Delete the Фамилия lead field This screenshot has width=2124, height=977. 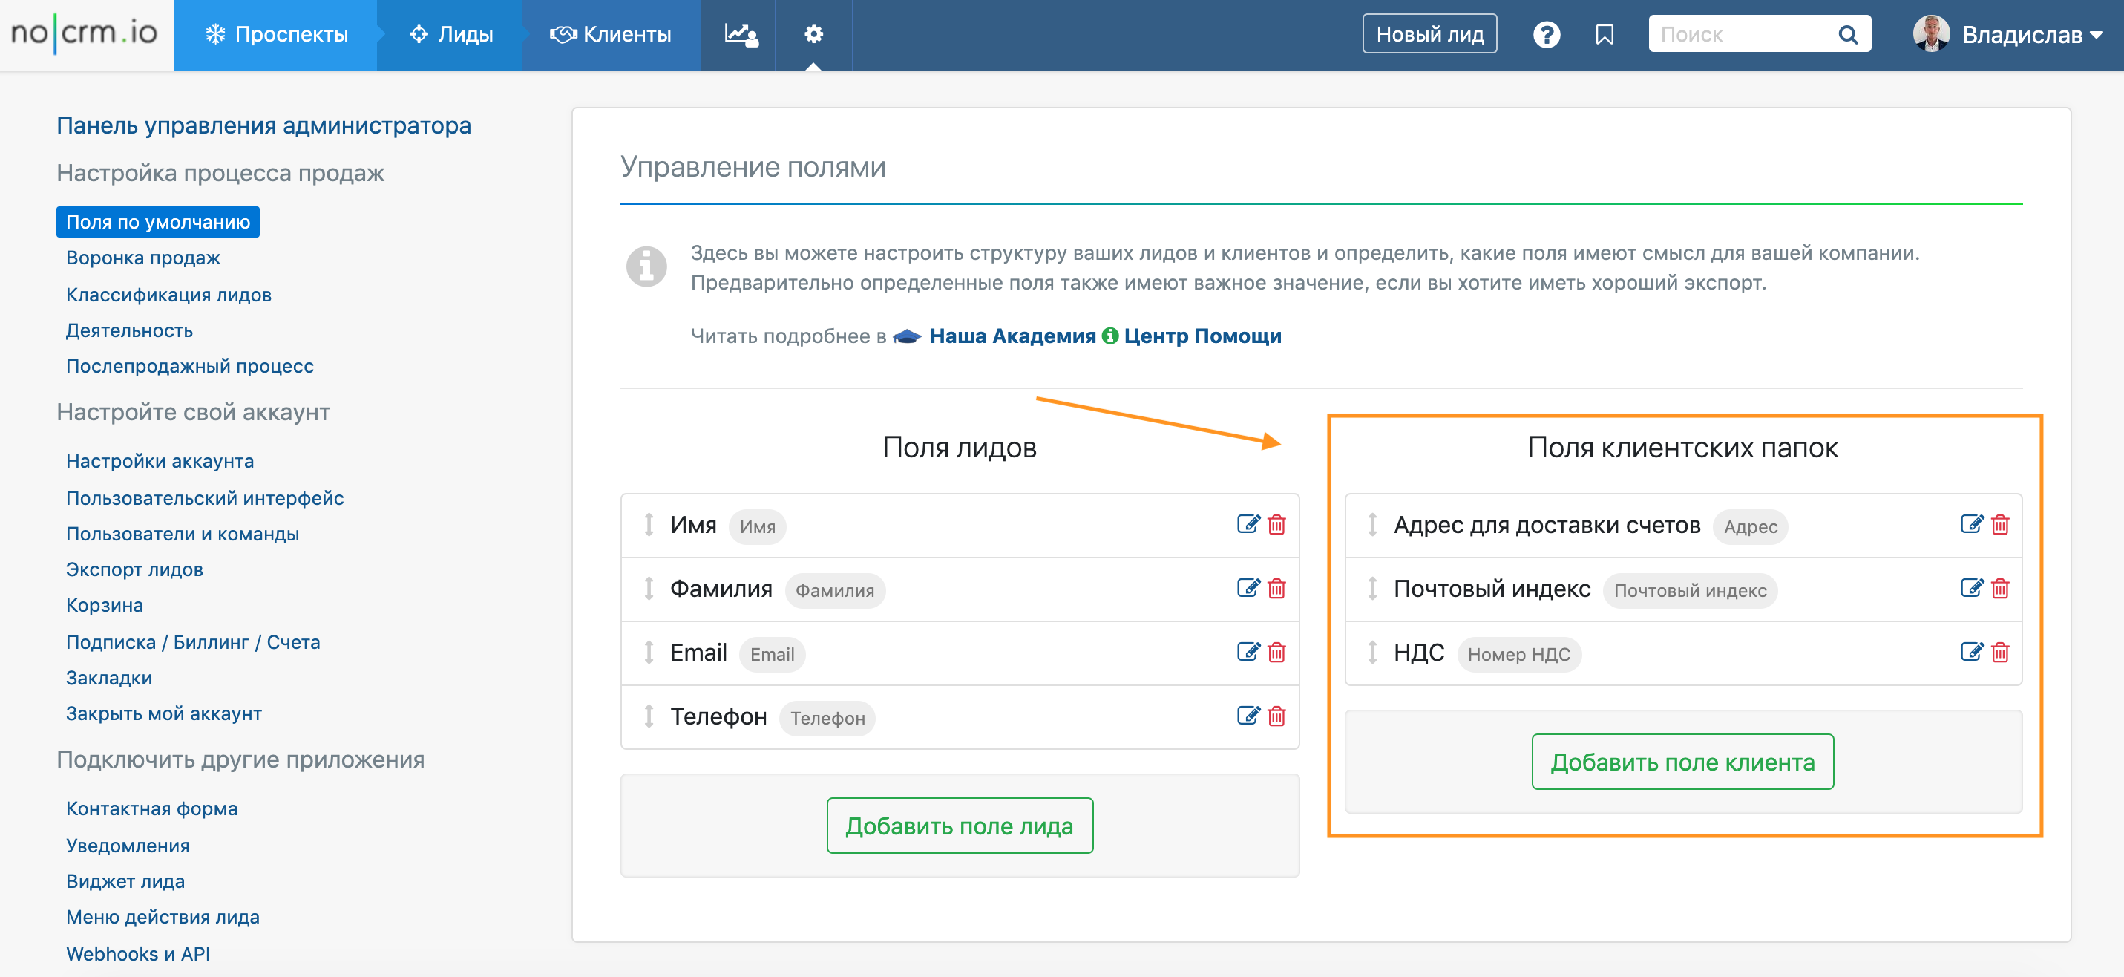click(1276, 588)
